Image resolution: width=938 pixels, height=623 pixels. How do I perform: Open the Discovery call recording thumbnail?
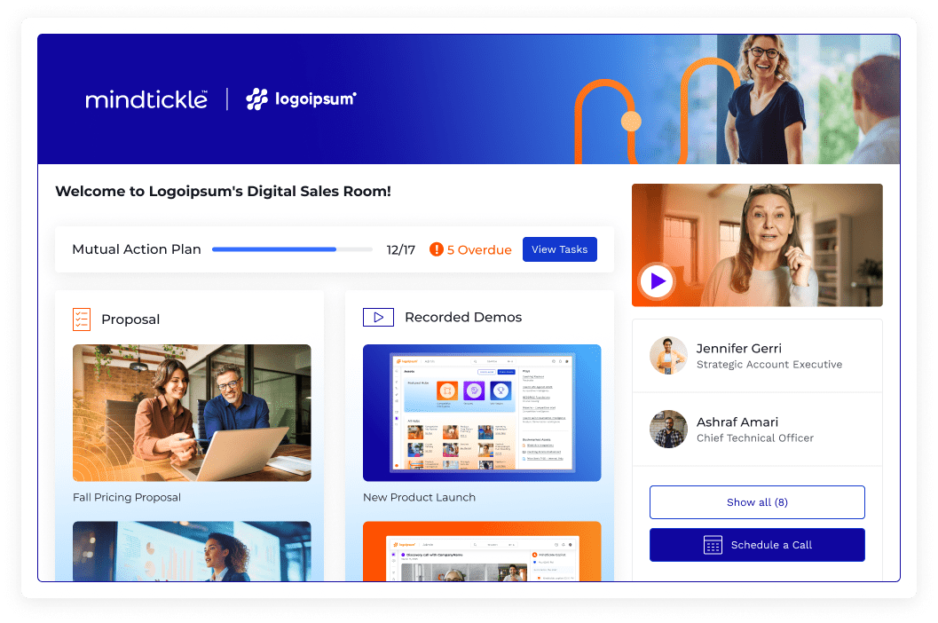click(x=482, y=552)
